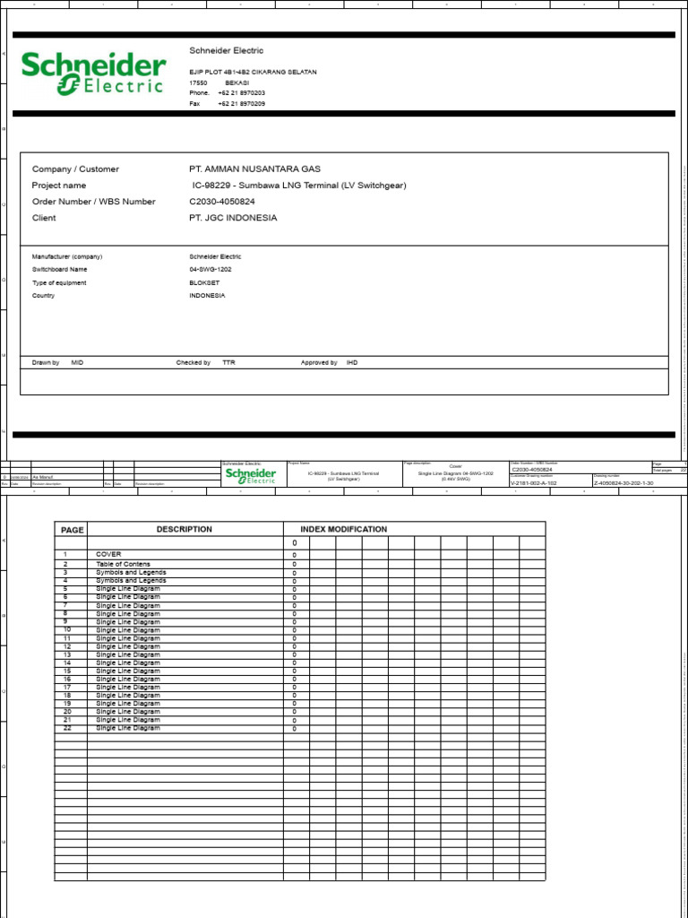Viewport: 688px width, 918px height.
Task: Select 'Single Line Diagram' for page 8
Action: [128, 613]
